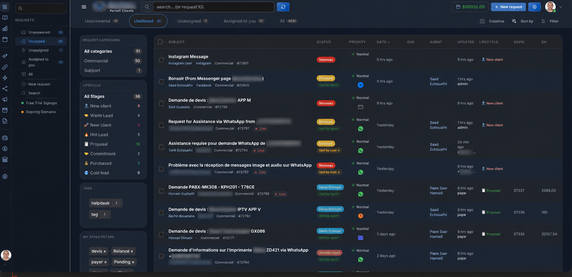Switch to the Assigned to you tab
Image resolution: width=572 pixels, height=277 pixels.
(x=244, y=21)
